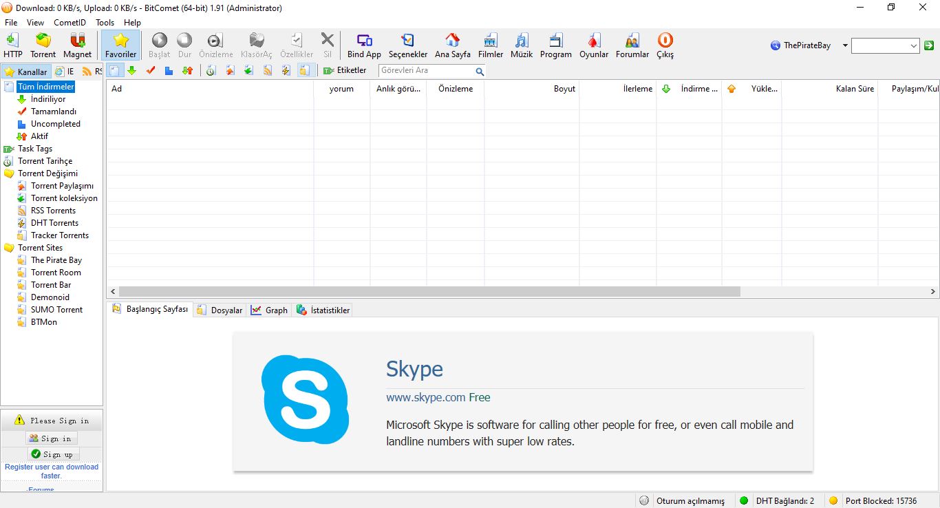Click the Sign up button

click(54, 454)
